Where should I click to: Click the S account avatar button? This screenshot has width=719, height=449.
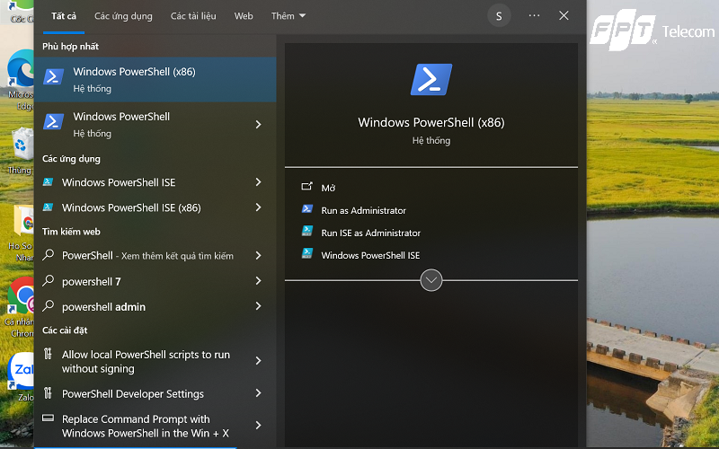(499, 16)
